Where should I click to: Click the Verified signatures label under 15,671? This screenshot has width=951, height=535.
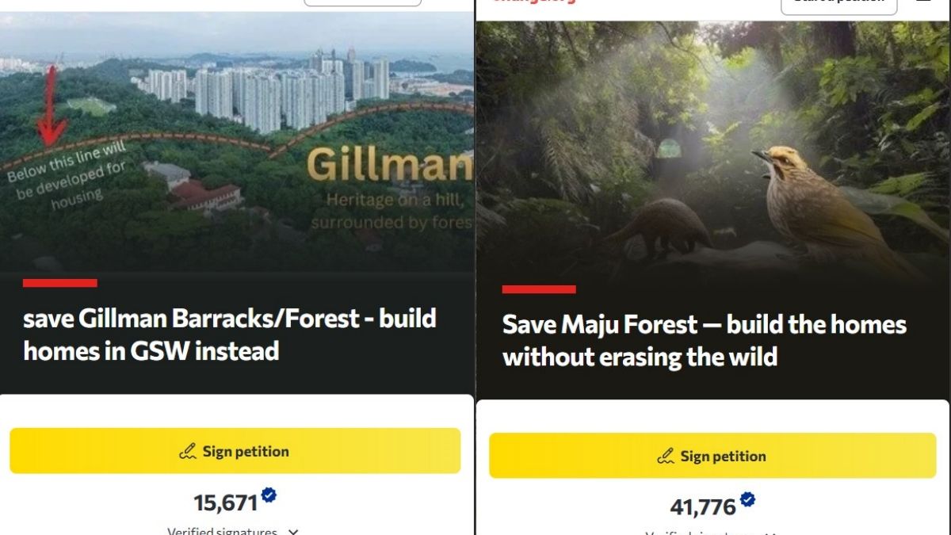tap(222, 531)
